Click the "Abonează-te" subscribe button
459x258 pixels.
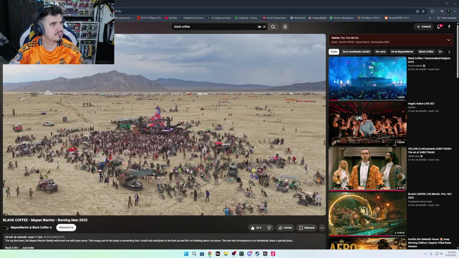click(x=66, y=228)
